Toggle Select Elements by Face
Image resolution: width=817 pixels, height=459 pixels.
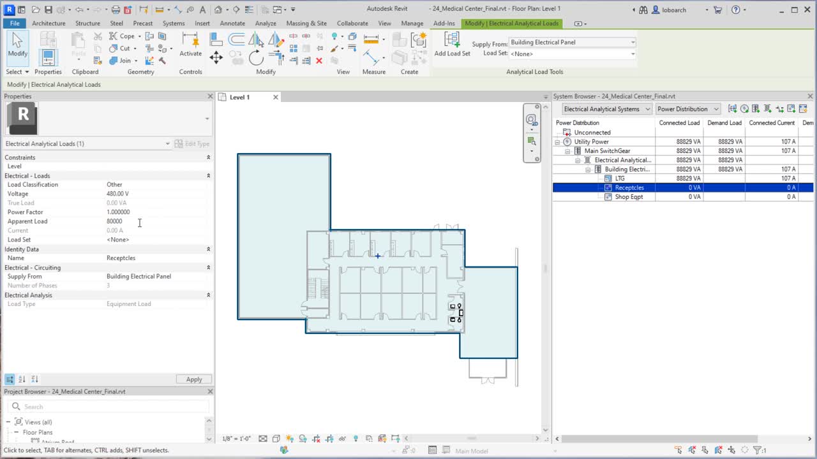(x=718, y=450)
